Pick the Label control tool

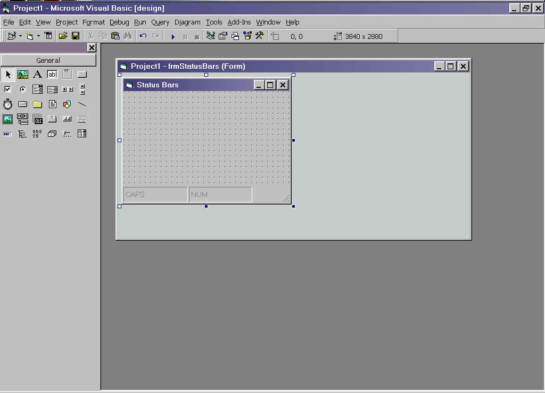pyautogui.click(x=37, y=75)
